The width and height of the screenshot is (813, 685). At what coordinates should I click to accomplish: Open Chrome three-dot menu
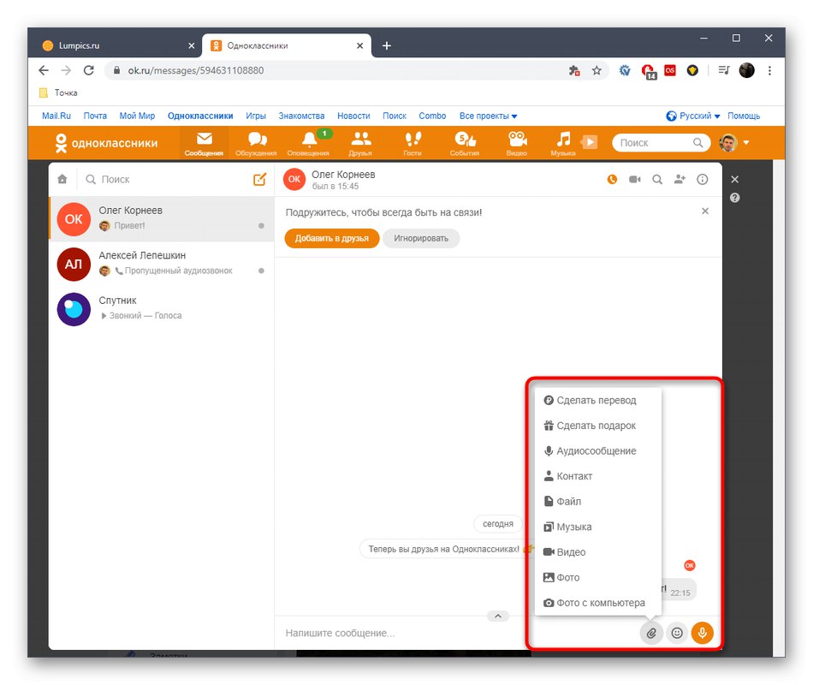[769, 70]
